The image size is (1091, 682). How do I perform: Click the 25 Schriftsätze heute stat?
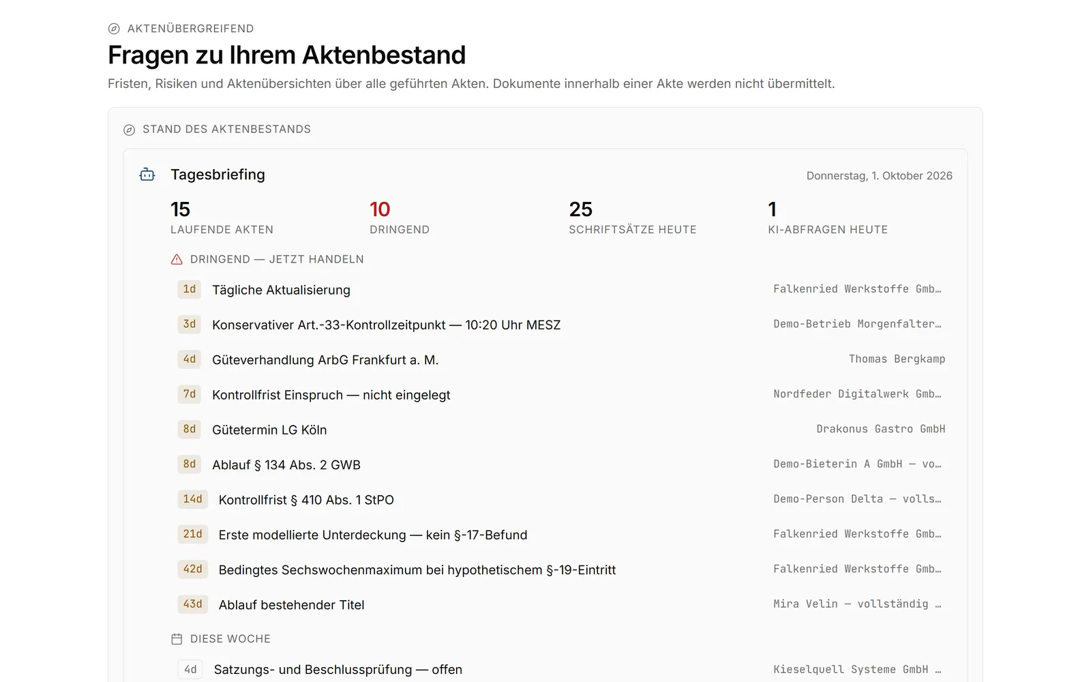(x=633, y=218)
